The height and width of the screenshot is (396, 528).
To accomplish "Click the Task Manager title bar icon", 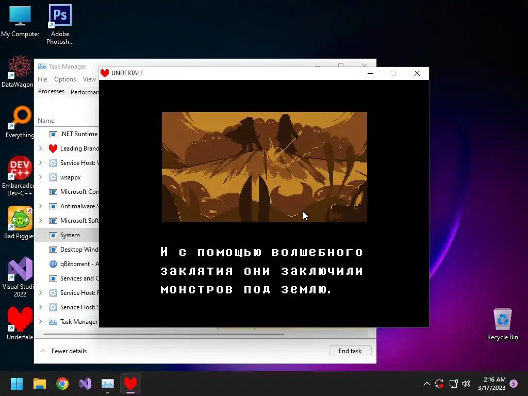I will (x=42, y=67).
